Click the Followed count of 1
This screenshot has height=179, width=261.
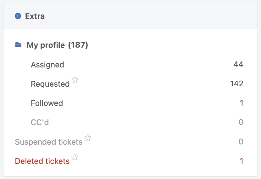[242, 103]
